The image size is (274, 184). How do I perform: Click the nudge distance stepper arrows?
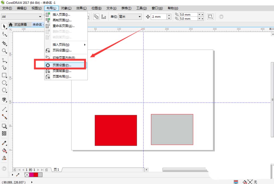[169, 17]
